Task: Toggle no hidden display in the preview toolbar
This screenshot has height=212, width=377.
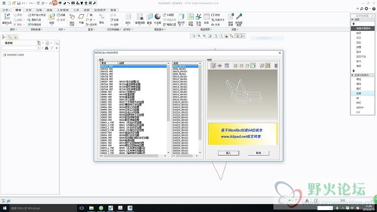Action: click(x=247, y=66)
